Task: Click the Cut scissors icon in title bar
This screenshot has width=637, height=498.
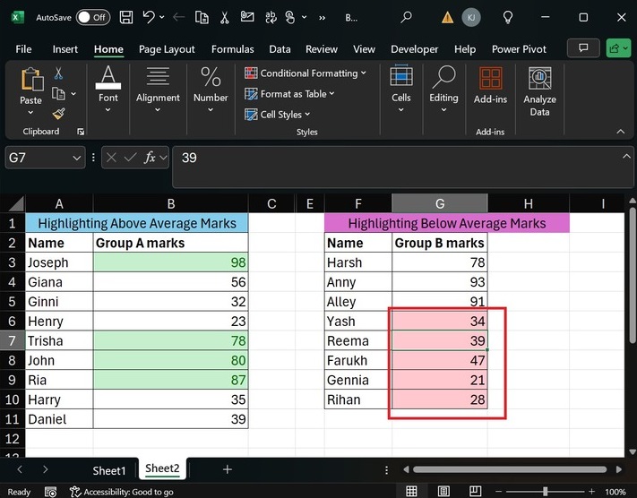Action: (x=224, y=17)
